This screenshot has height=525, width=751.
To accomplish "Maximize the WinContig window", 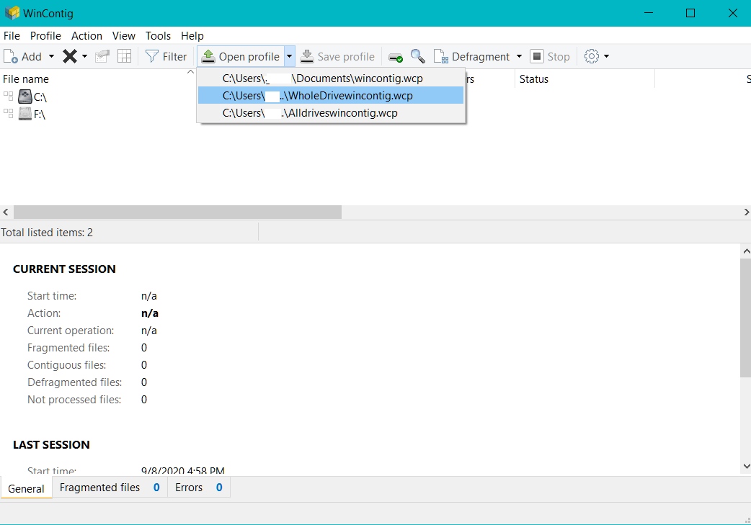I will [x=690, y=13].
